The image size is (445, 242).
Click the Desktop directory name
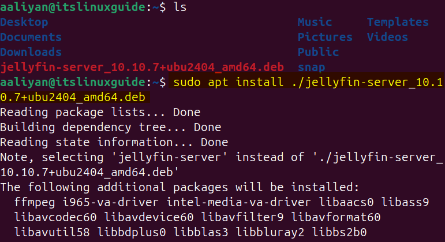tap(24, 23)
